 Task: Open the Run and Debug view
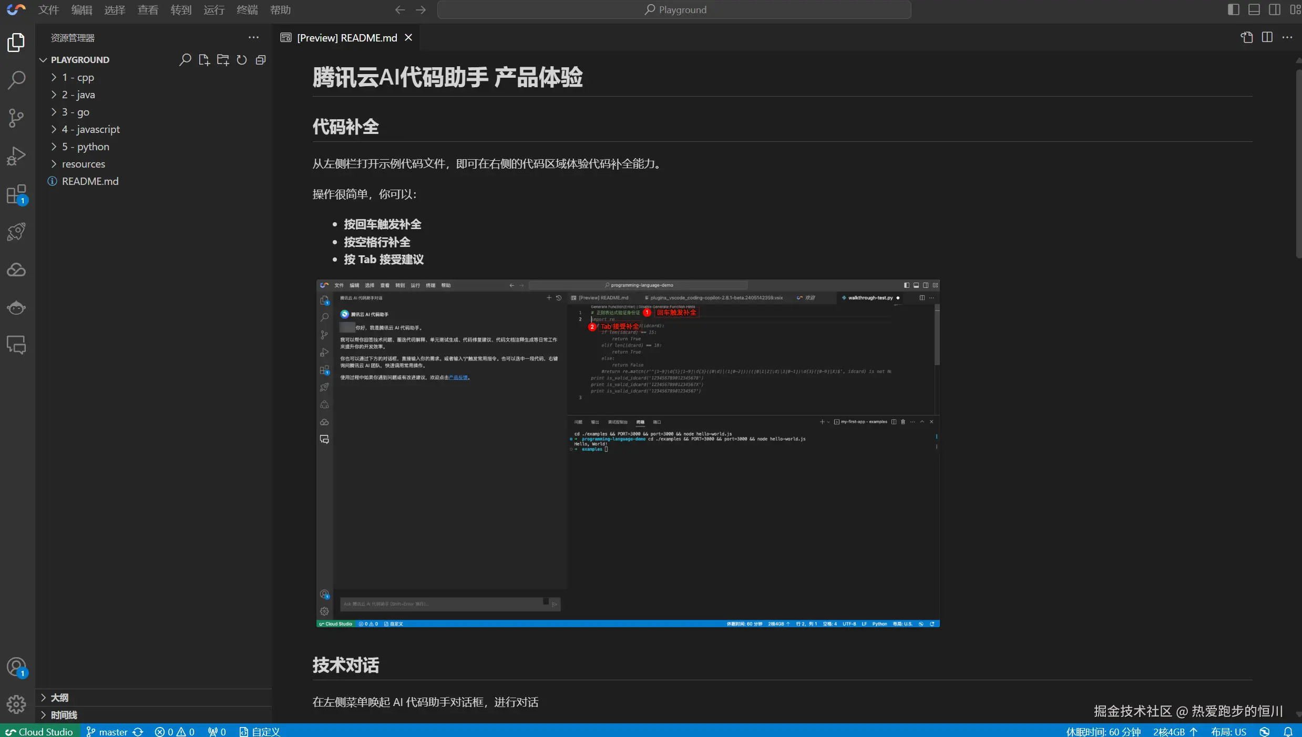pos(16,155)
